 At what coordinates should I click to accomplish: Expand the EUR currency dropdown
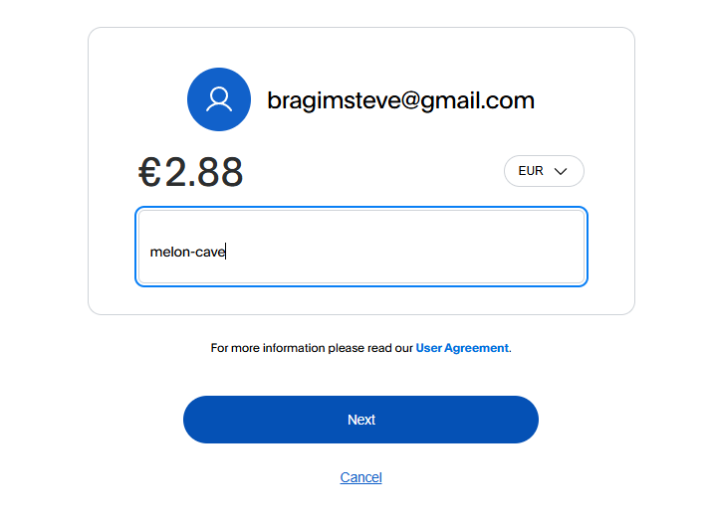(544, 171)
